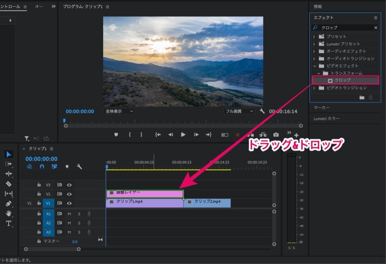This screenshot has height=264, width=386.
Task: Expand the ビデオトランジション folder
Action: coord(314,88)
